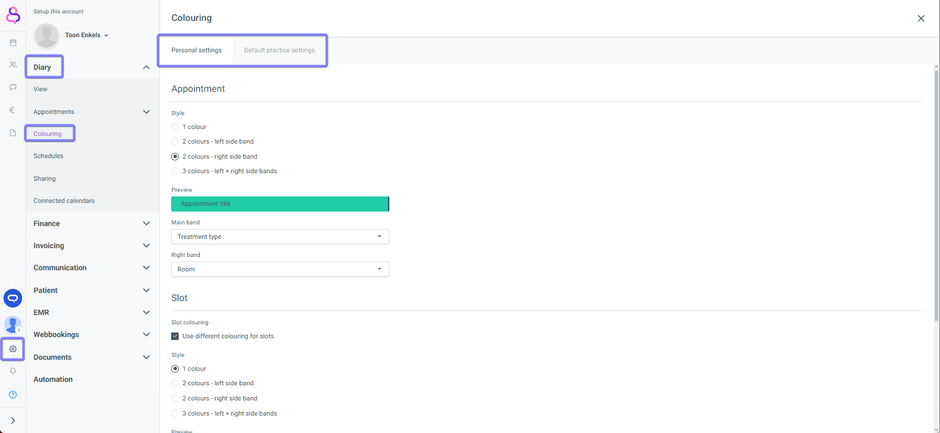Open the patients icon in the sidebar
940x433 pixels.
tap(13, 65)
